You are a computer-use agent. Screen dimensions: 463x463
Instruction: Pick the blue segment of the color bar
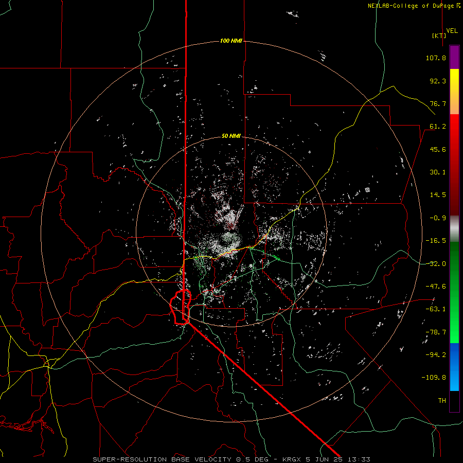(454, 367)
